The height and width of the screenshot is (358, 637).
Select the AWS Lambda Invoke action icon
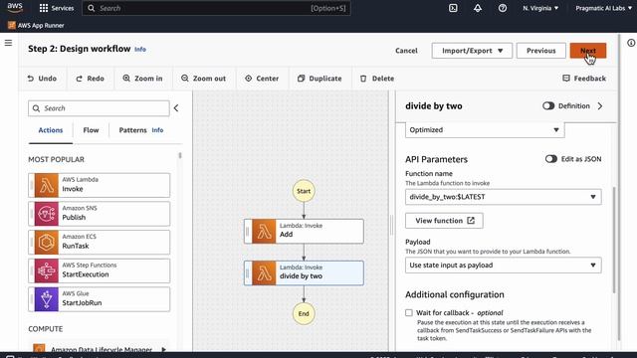[47, 186]
